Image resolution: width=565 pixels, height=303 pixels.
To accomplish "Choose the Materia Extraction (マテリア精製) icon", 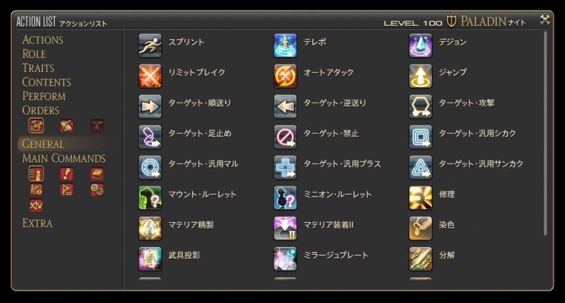I will coord(150,229).
